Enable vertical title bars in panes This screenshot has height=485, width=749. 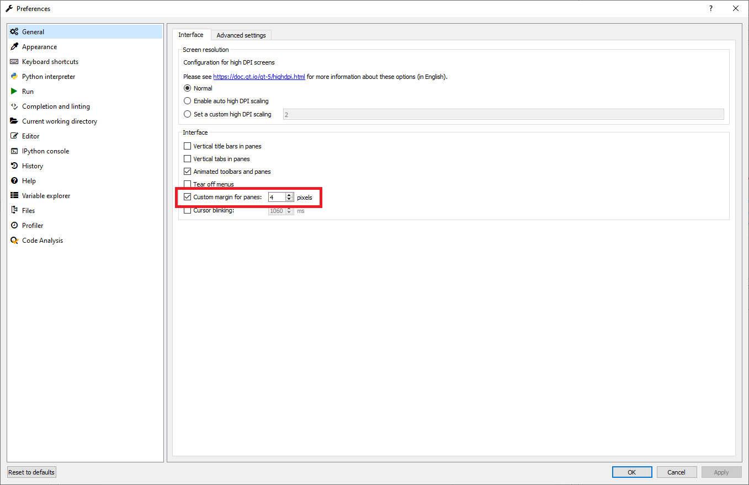click(187, 146)
